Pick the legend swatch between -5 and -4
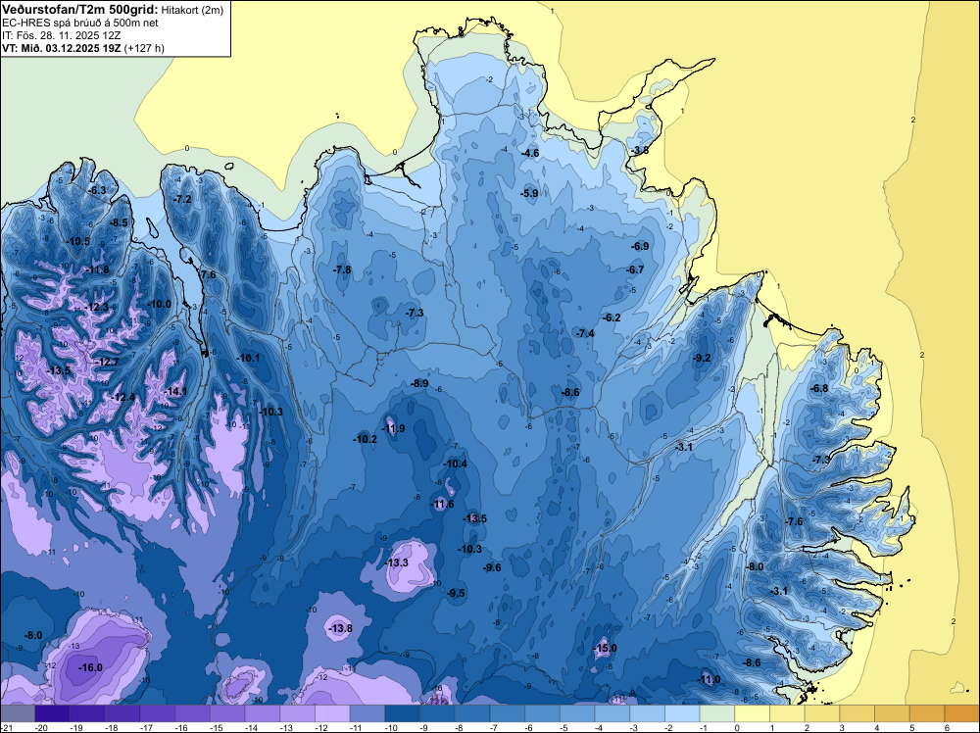 pyautogui.click(x=577, y=713)
